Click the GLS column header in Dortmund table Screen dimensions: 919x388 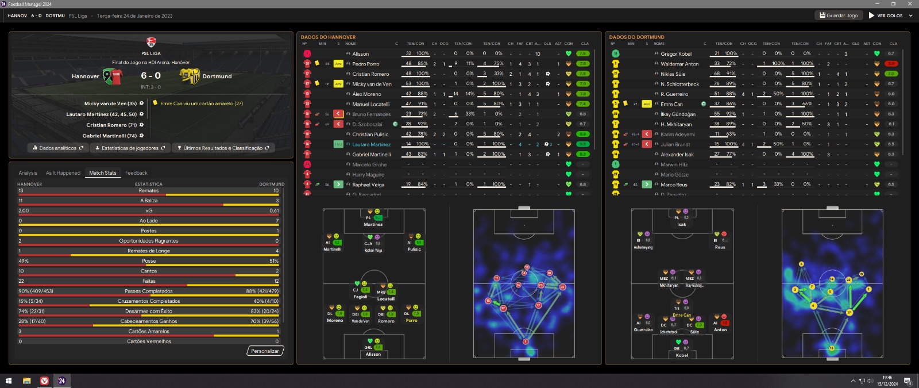click(856, 43)
